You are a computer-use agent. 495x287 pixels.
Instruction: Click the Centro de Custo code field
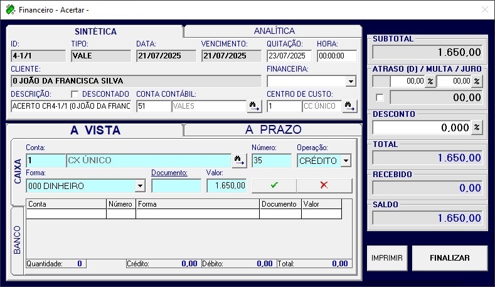(284, 106)
